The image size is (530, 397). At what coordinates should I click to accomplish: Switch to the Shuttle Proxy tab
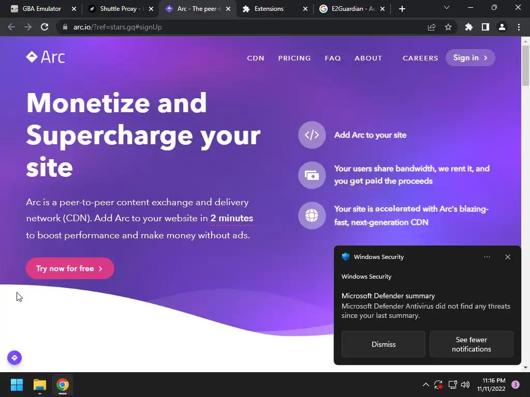click(120, 9)
